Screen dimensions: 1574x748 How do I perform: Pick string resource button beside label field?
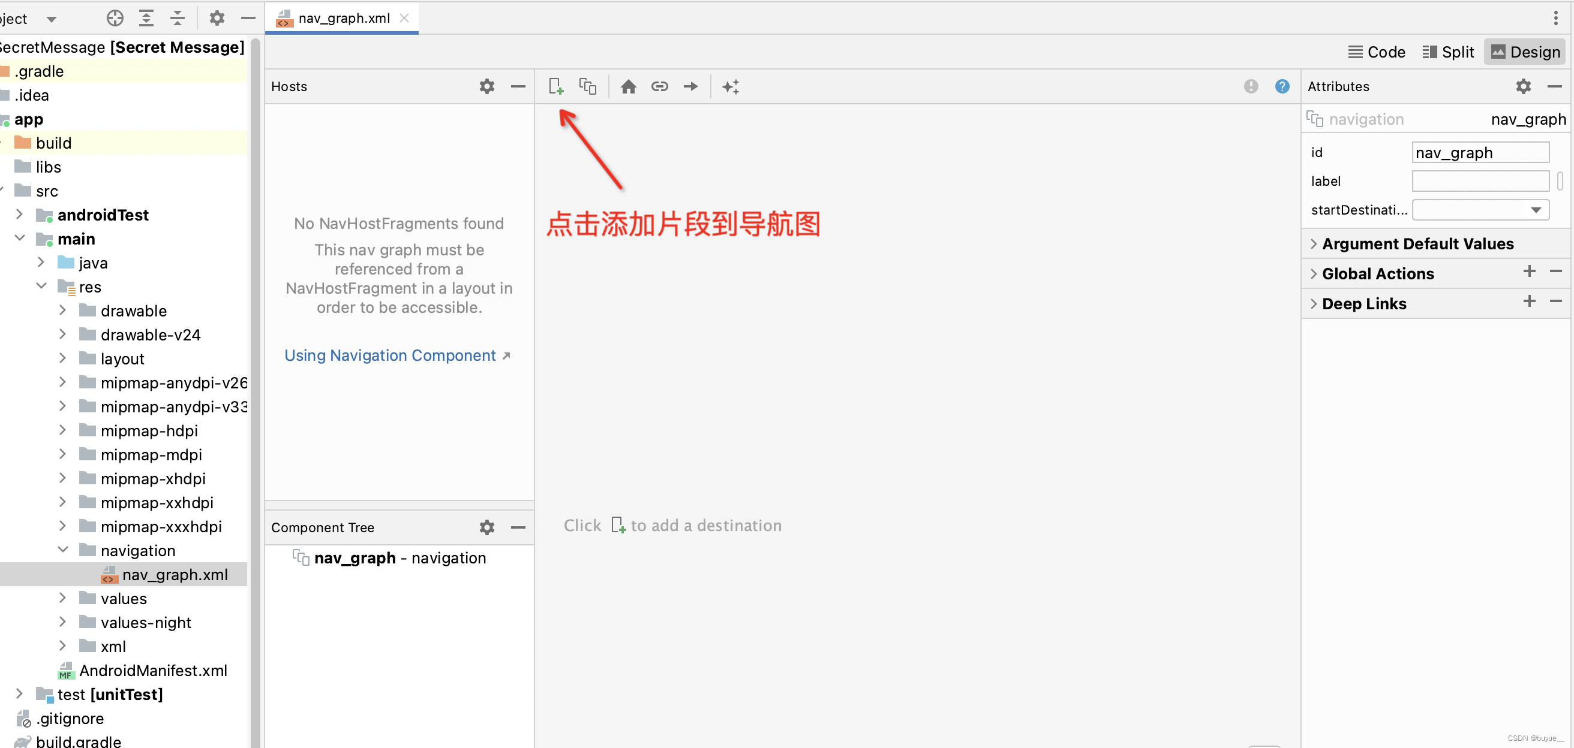[x=1560, y=182]
